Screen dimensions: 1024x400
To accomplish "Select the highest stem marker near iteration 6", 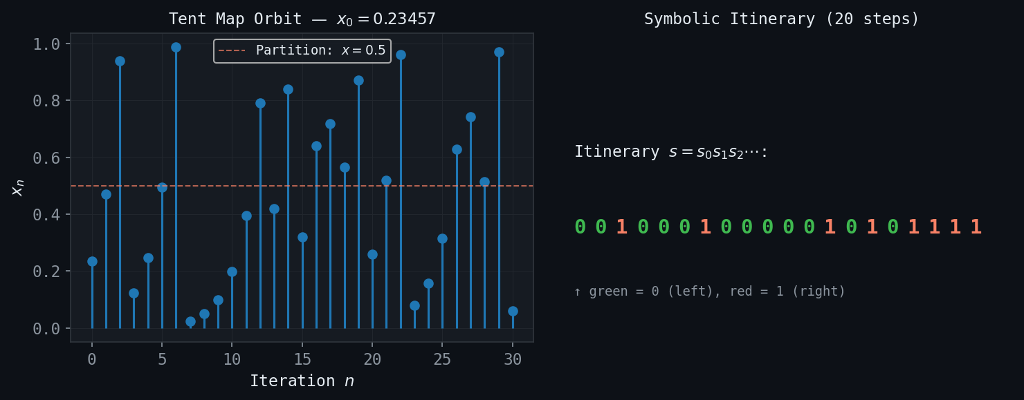I will (x=176, y=48).
